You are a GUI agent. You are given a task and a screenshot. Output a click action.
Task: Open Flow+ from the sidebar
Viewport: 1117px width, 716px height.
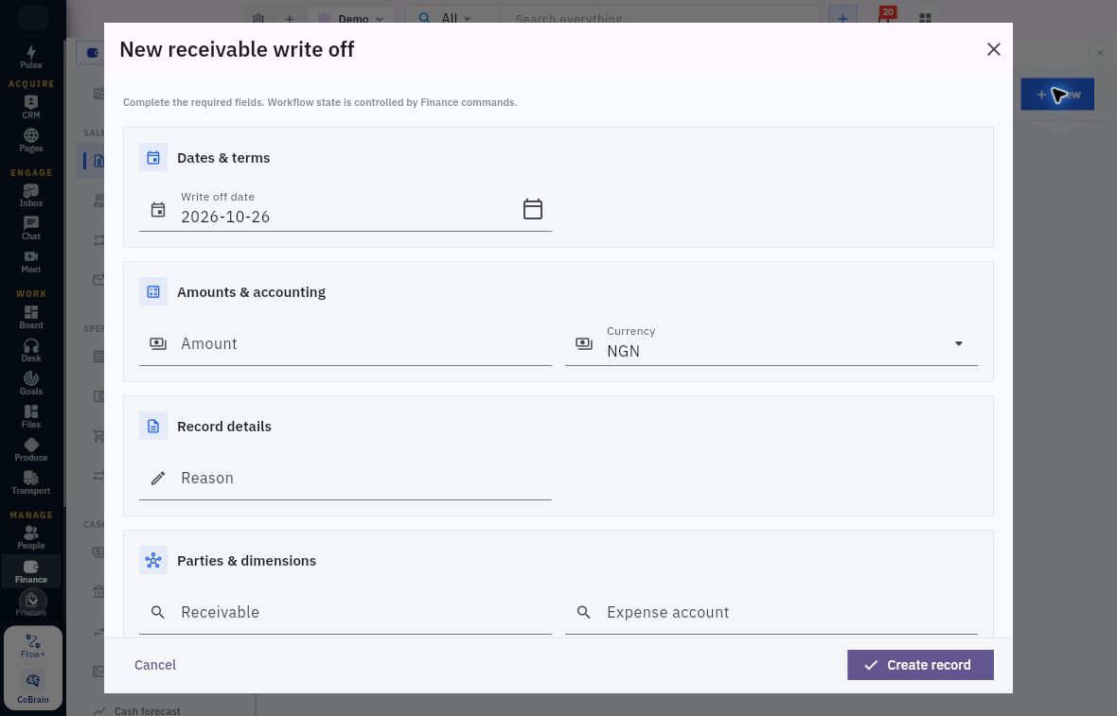click(x=33, y=646)
